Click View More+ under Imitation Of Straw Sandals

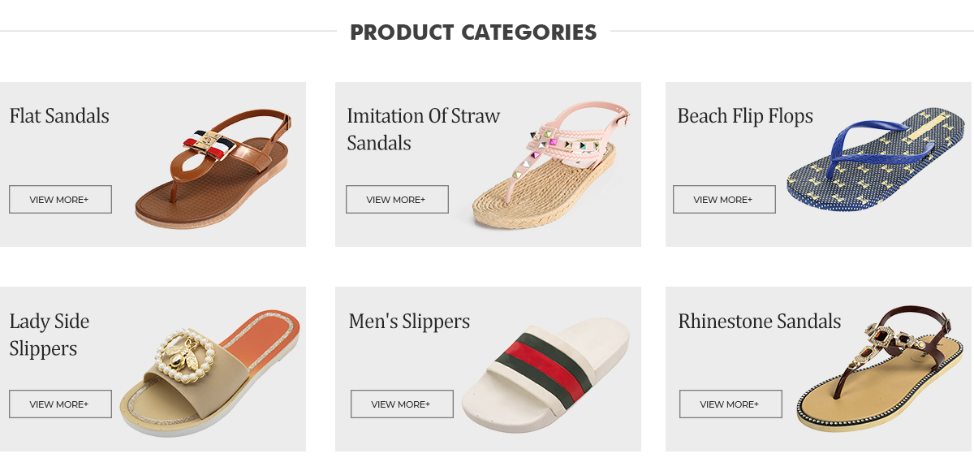(397, 200)
